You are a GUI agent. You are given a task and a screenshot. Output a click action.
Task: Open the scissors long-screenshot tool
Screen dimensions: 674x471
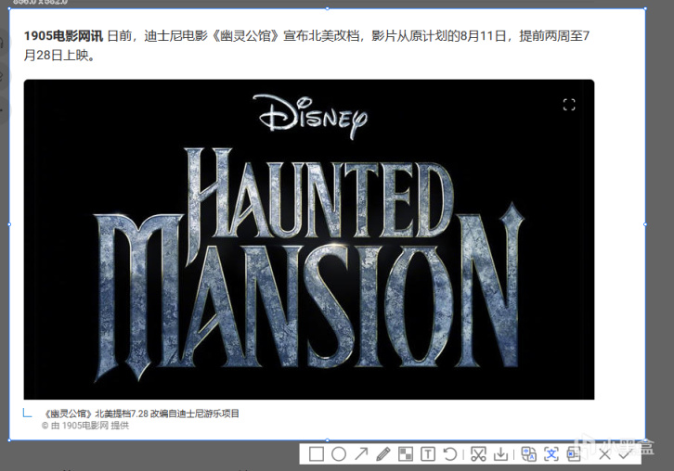click(x=478, y=453)
